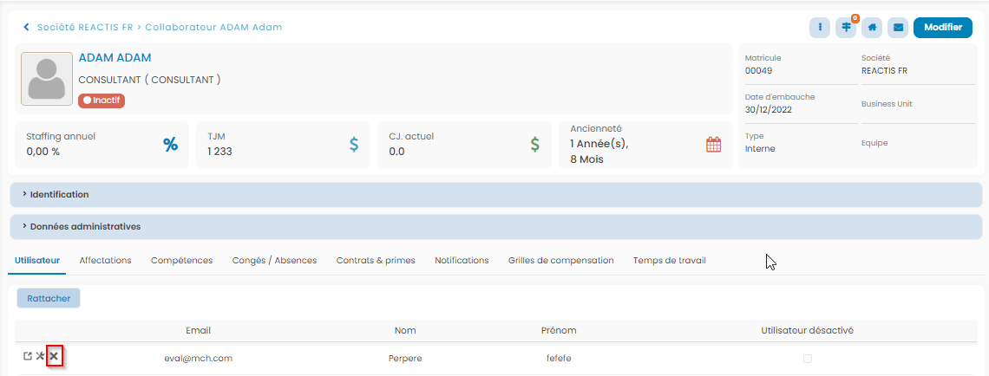Screen dimensions: 989x376
Task: Open the Société REACTIS FR breadcrumb link
Action: point(84,28)
